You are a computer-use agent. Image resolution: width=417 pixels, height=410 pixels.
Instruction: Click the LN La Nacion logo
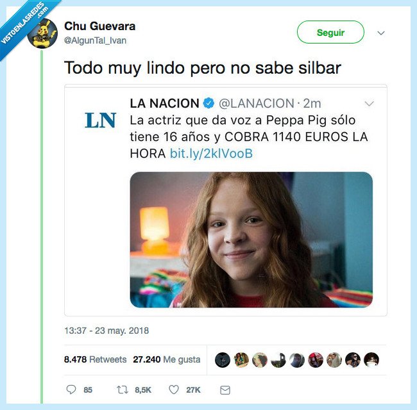[x=100, y=120]
